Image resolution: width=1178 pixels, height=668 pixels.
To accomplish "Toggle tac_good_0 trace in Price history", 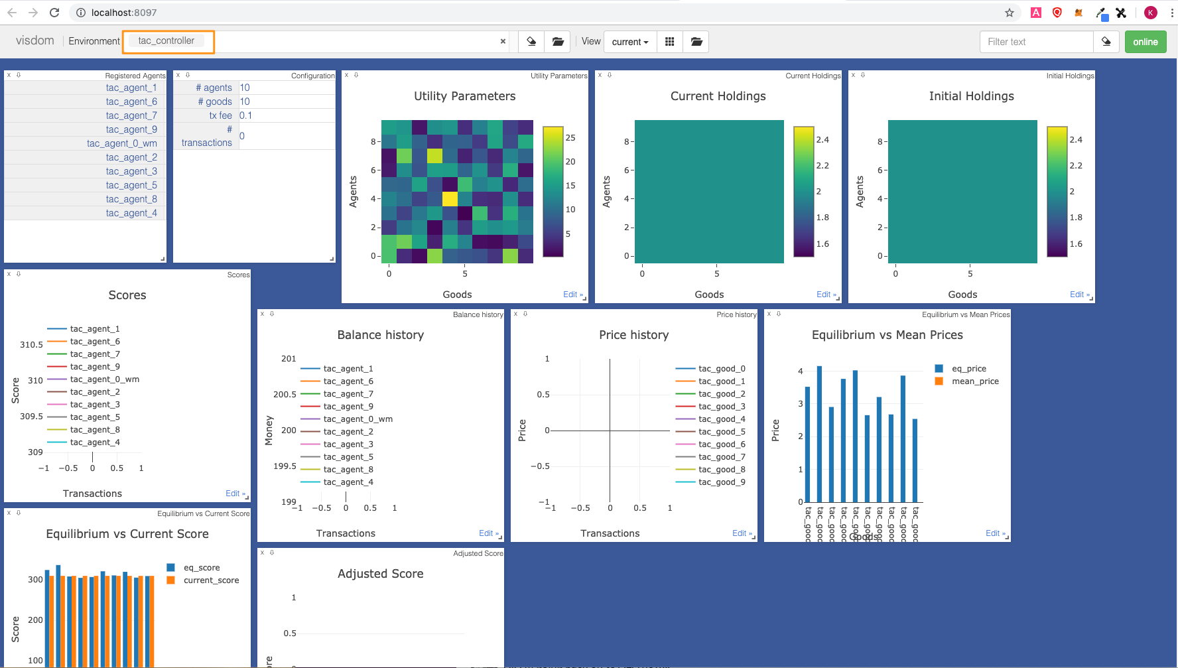I will [711, 369].
